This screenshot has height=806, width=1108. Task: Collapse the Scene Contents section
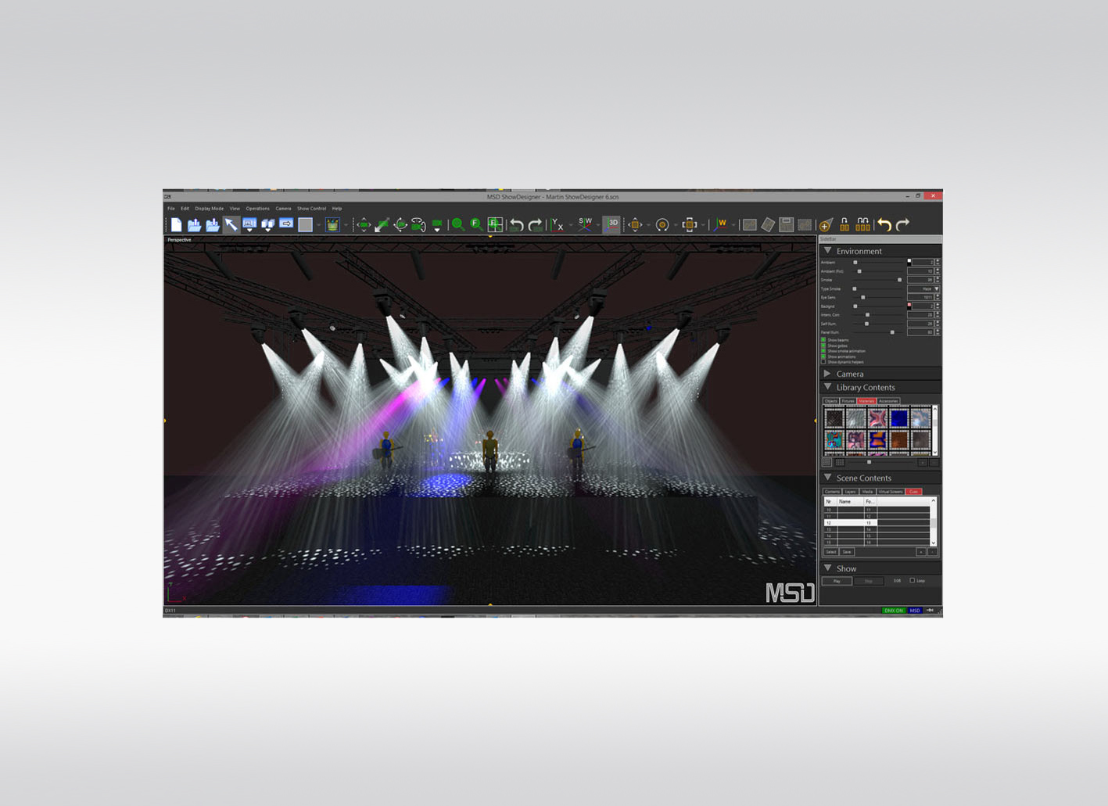pyautogui.click(x=828, y=477)
